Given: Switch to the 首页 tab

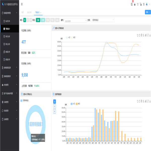Looking at the screenshot, I should 23,12.
